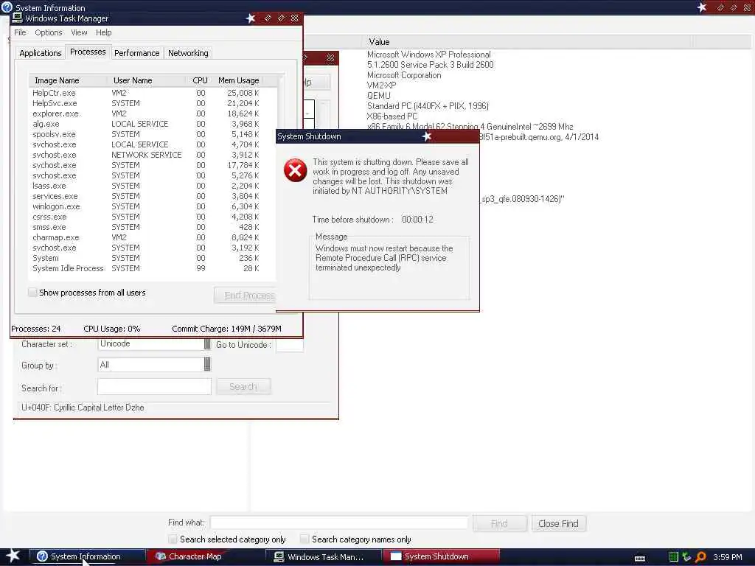
Task: Click the keyboard icon in the tray
Action: pos(640,558)
